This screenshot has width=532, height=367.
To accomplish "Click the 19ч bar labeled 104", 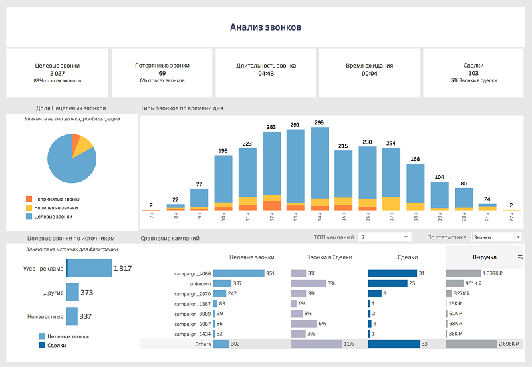I will (440, 196).
